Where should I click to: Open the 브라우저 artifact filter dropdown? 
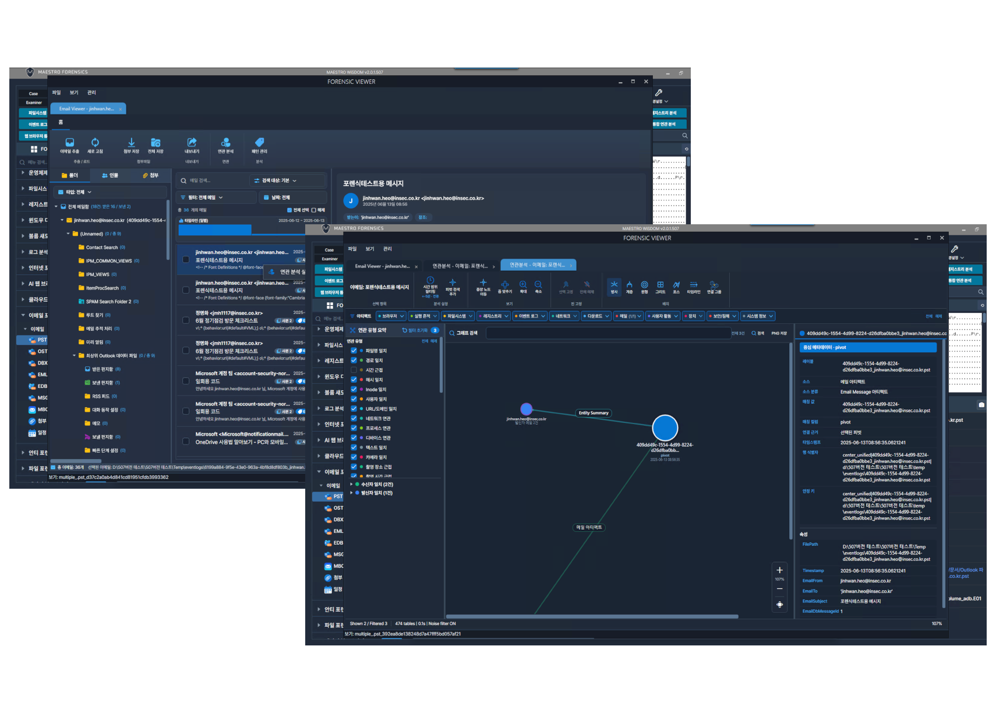(391, 316)
